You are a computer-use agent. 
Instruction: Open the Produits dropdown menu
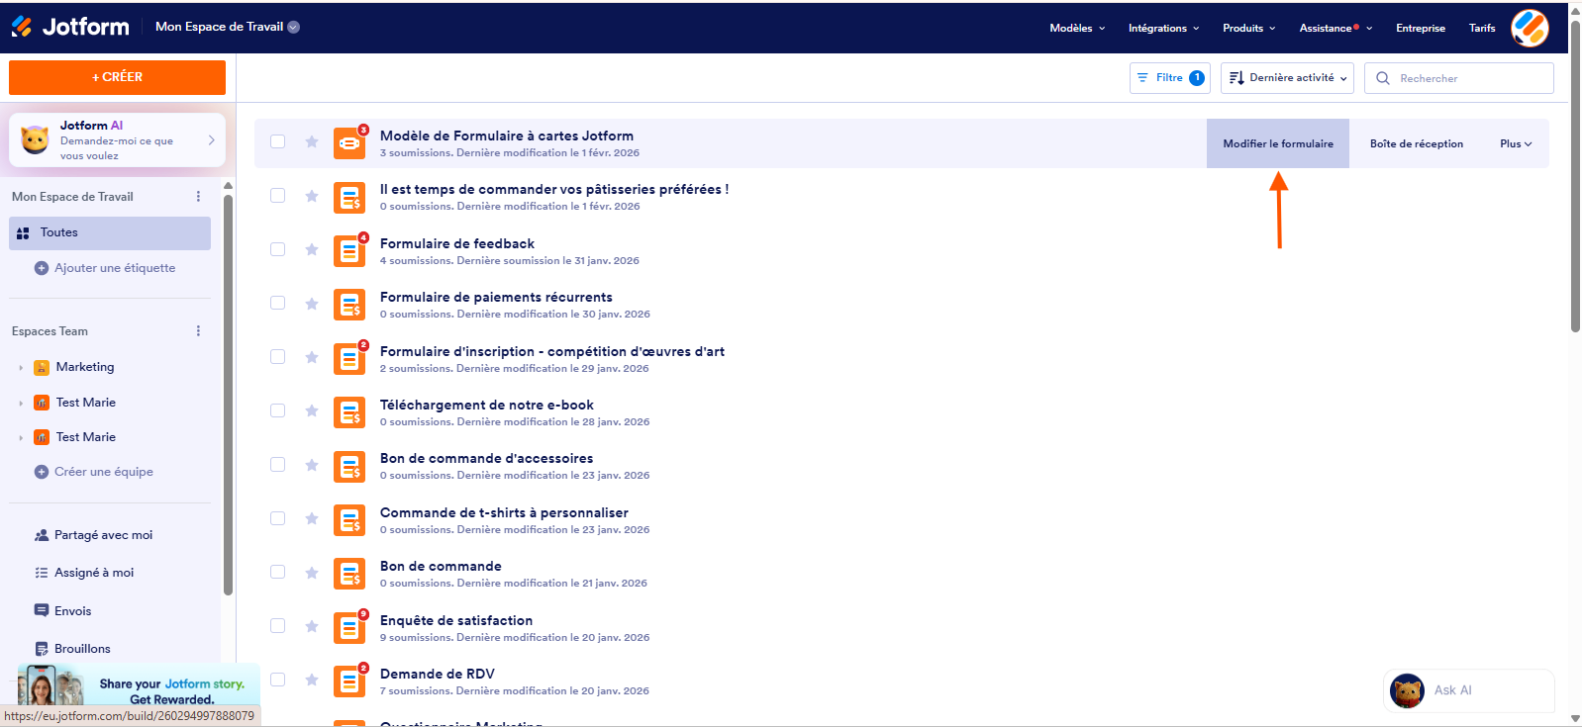click(1248, 28)
